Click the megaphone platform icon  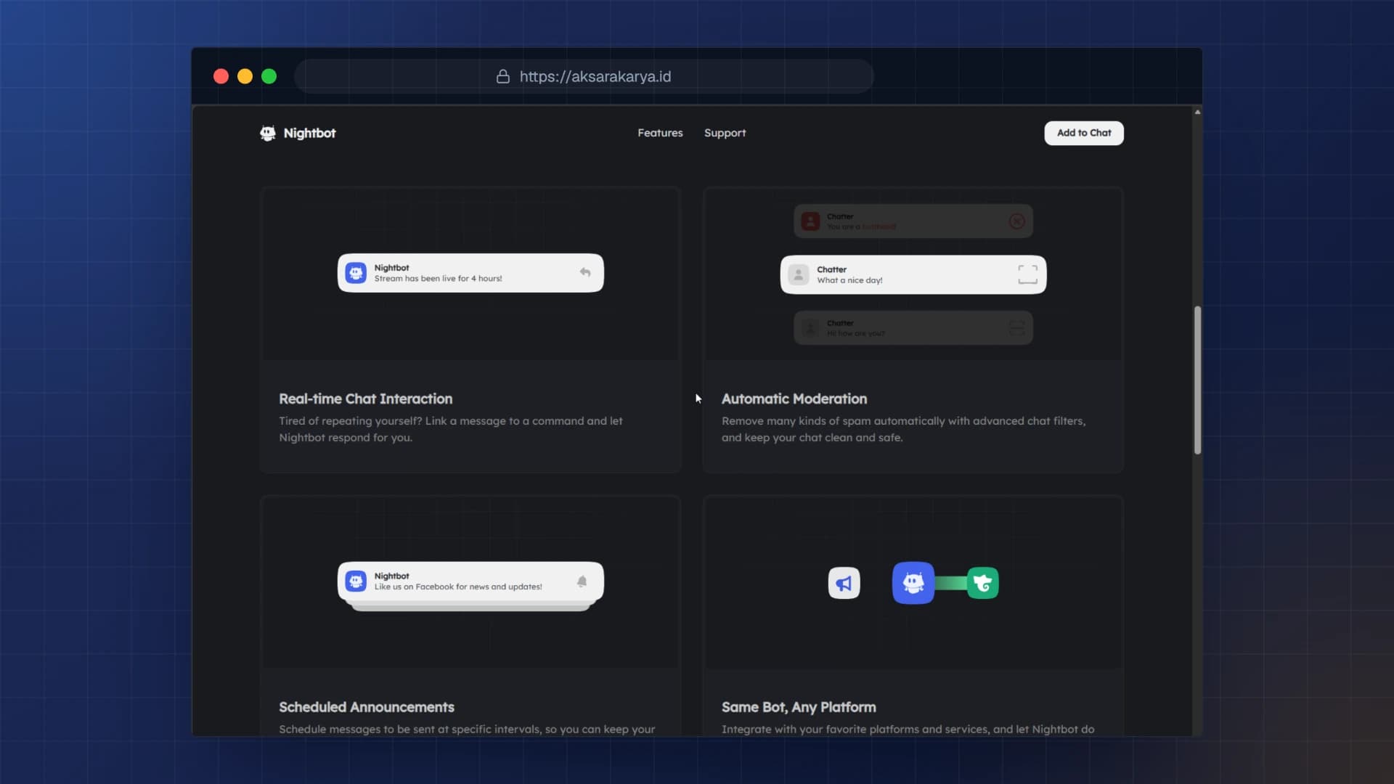(844, 583)
